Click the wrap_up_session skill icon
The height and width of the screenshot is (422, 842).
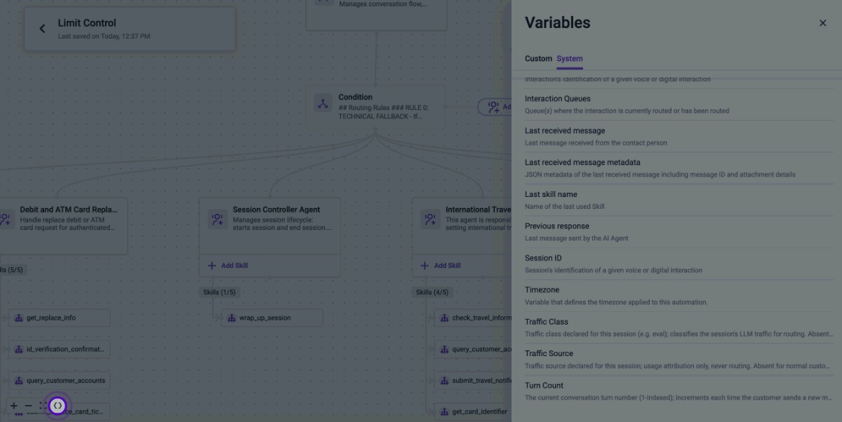click(232, 318)
